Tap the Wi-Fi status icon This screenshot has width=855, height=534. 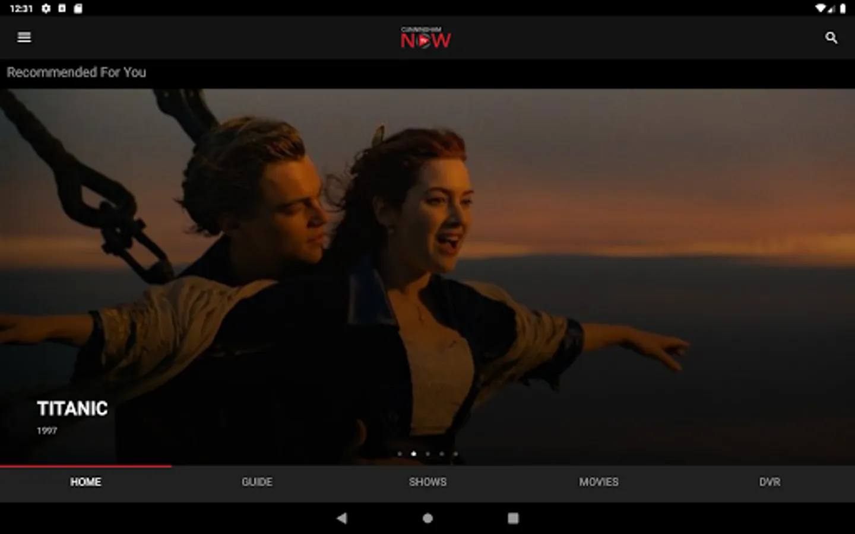click(821, 8)
